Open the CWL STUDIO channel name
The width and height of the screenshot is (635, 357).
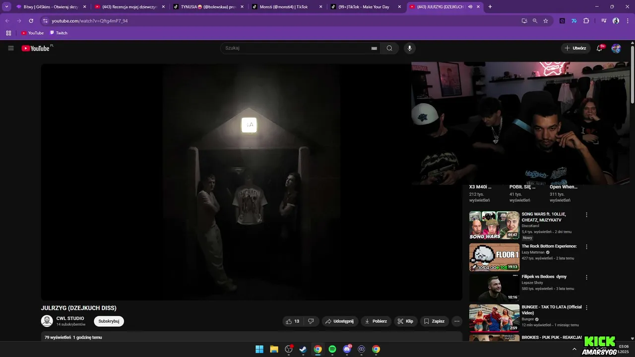click(x=70, y=318)
